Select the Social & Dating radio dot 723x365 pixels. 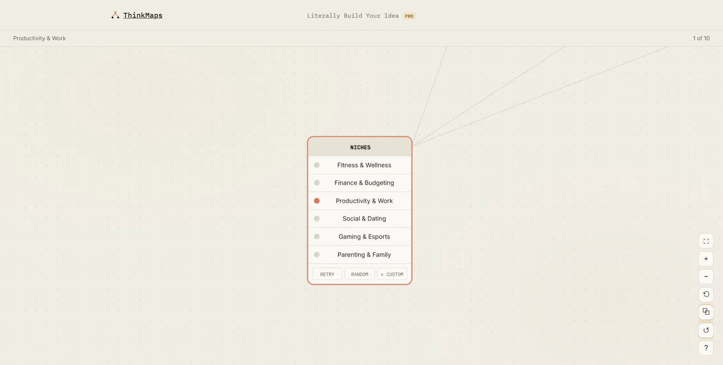(x=317, y=218)
